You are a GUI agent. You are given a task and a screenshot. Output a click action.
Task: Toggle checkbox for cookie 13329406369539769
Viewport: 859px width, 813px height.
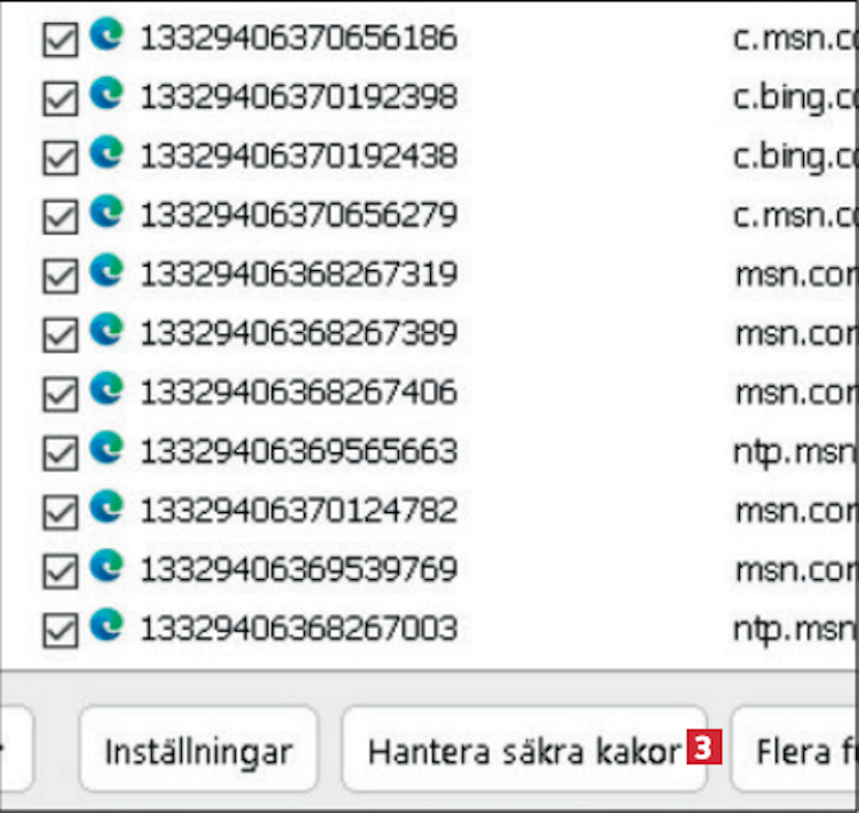[x=60, y=571]
